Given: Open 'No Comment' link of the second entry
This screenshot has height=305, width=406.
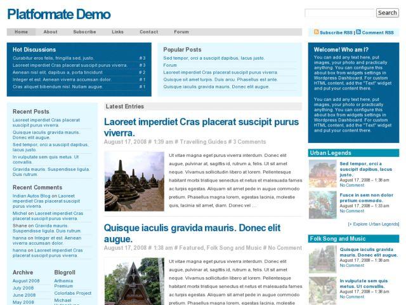Looking at the screenshot, I should tap(285, 248).
